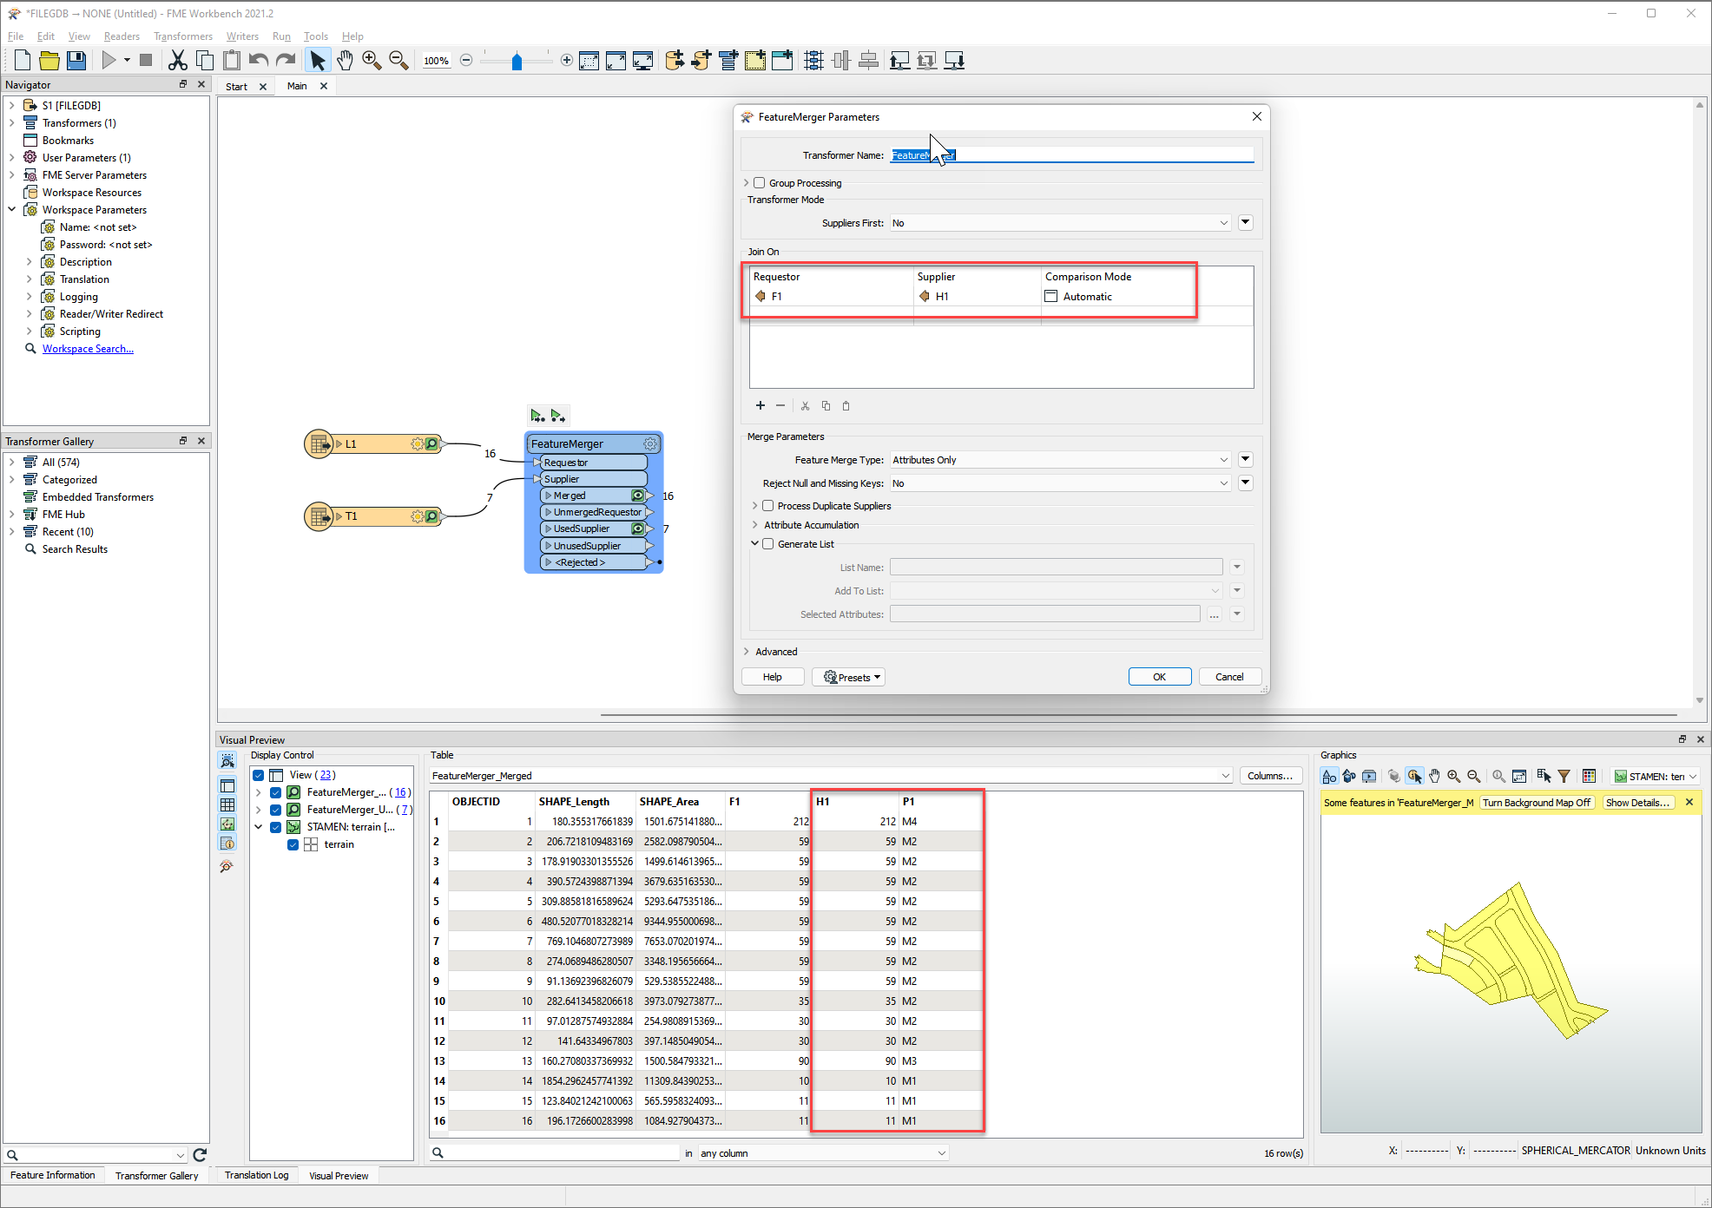Expand the Advanced section
The image size is (1712, 1208).
pos(747,652)
